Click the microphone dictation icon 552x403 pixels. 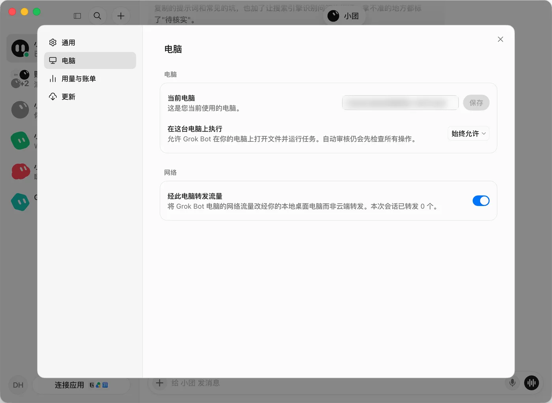[512, 383]
